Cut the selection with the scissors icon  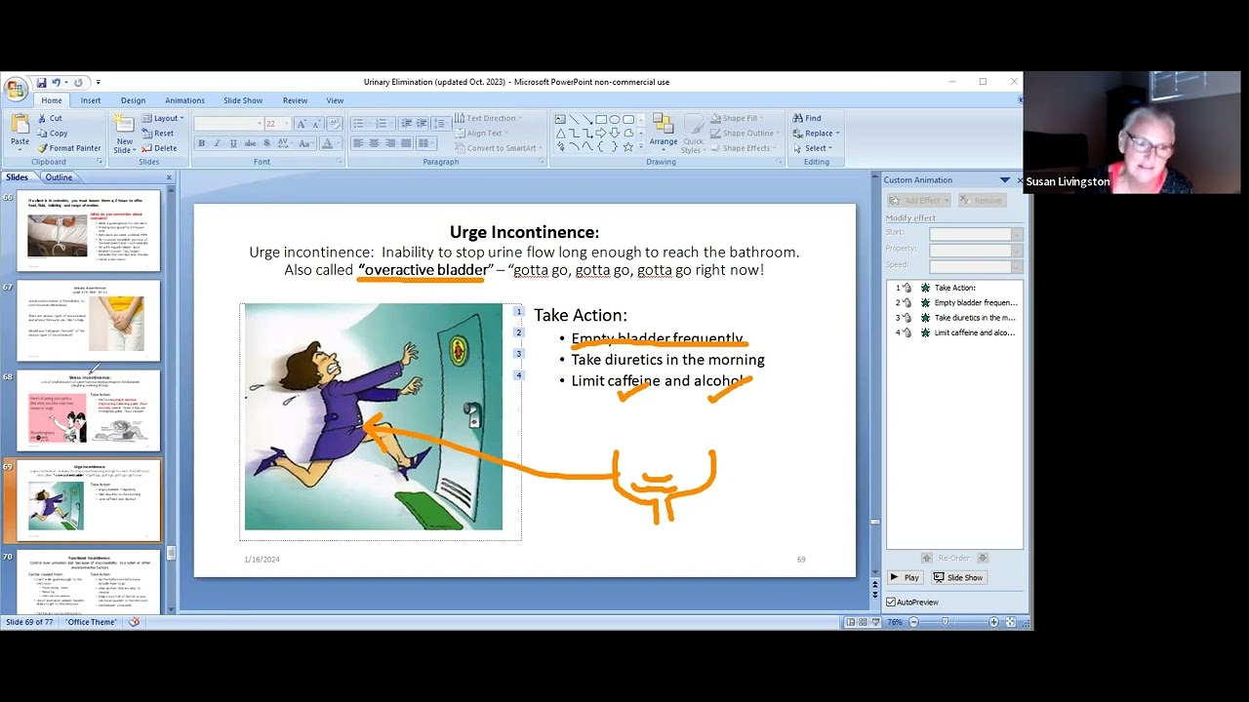pyautogui.click(x=50, y=118)
